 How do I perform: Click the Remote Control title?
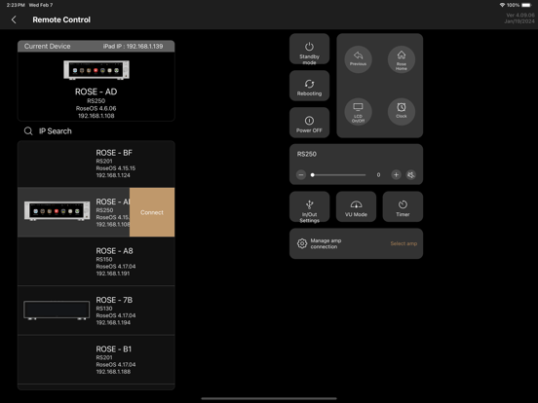61,19
